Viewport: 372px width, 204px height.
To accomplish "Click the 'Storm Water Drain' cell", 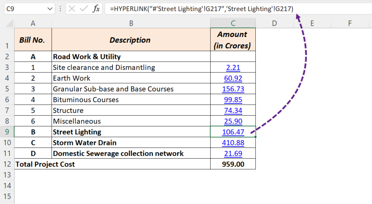I will 131,143.
